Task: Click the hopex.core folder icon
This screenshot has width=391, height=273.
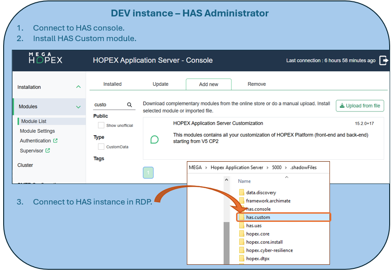Action: (242, 234)
